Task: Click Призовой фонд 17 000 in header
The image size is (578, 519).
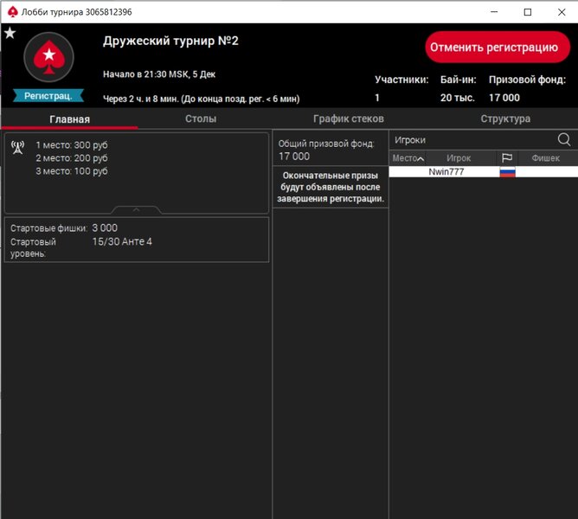Action: point(504,98)
